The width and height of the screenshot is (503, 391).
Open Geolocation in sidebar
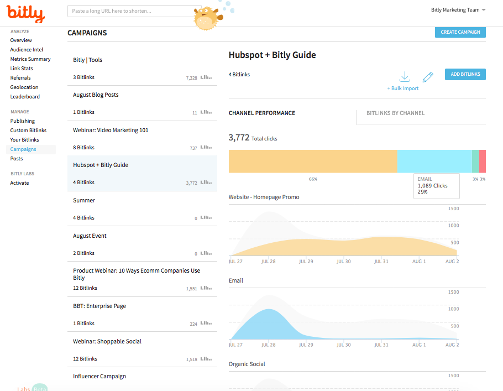[24, 87]
